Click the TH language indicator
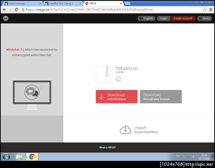The width and height of the screenshot is (215, 168). [178, 156]
